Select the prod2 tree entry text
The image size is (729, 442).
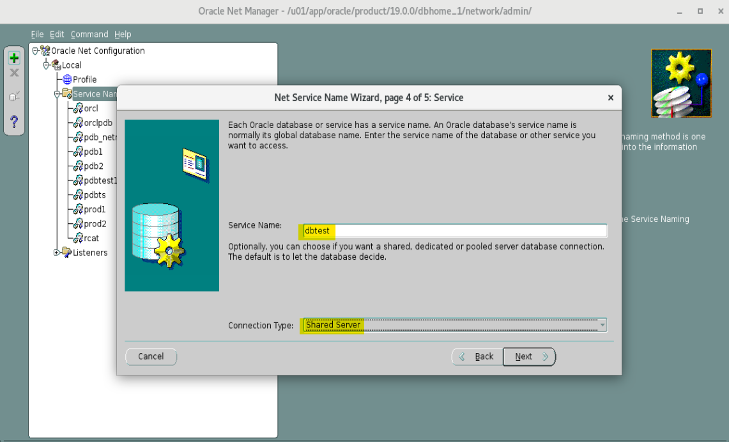[x=95, y=223]
